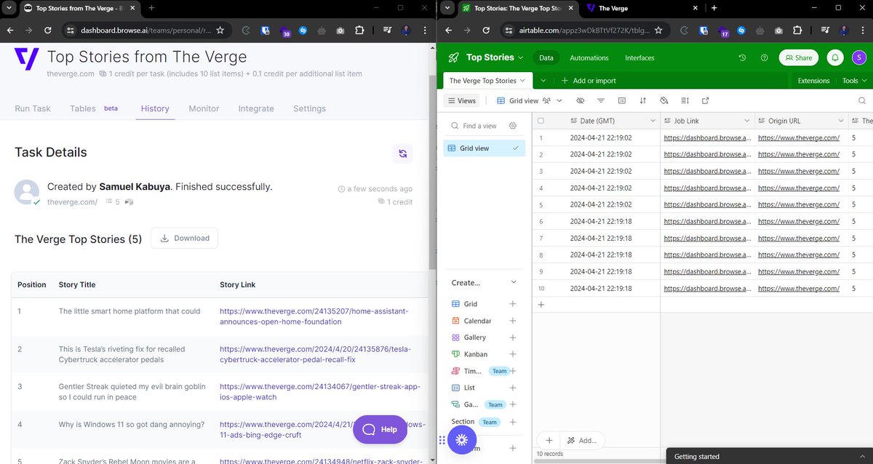Open the Airtable help question mark icon
The width and height of the screenshot is (873, 464).
764,57
